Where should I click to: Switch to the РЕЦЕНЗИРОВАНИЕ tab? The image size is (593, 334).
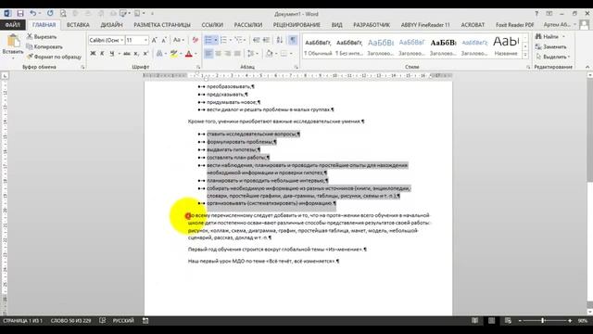pyautogui.click(x=296, y=25)
